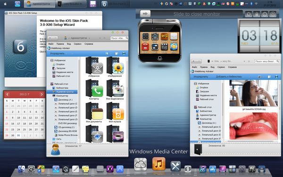
Task: Click the power button in the slide widget
Action: pyautogui.click(x=273, y=14)
